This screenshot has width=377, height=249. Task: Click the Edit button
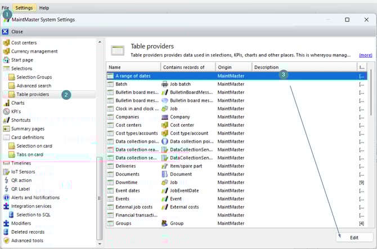pyautogui.click(x=354, y=237)
